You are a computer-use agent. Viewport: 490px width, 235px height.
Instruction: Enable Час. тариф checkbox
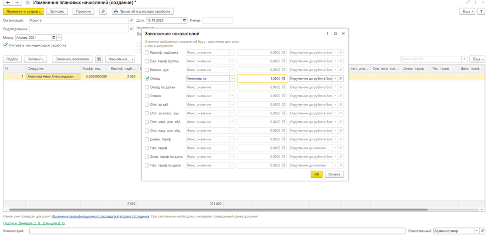tap(147, 148)
